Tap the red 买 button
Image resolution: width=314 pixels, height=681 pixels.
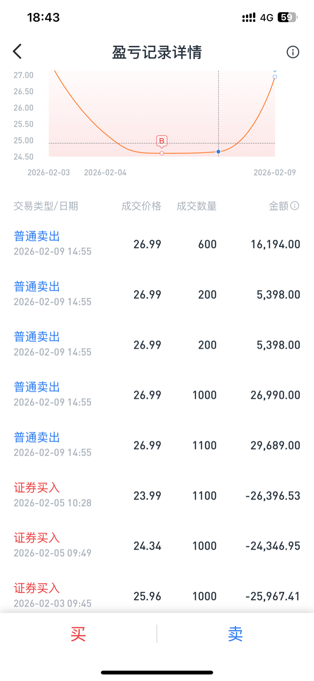click(78, 634)
